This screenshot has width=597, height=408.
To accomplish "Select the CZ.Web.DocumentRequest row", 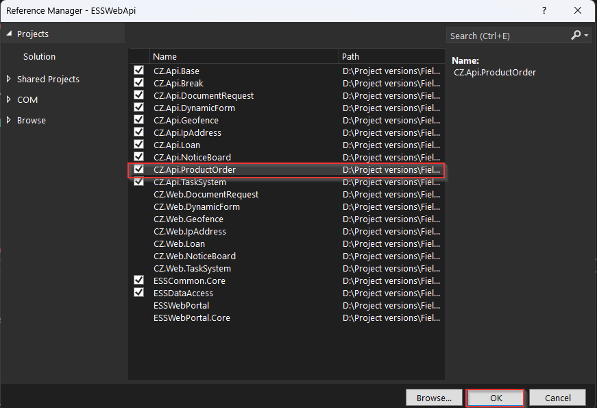I will [x=287, y=194].
